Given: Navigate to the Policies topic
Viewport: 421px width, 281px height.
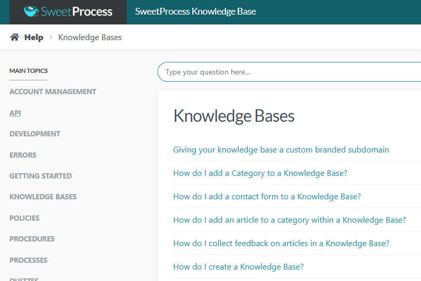Looking at the screenshot, I should [x=24, y=218].
